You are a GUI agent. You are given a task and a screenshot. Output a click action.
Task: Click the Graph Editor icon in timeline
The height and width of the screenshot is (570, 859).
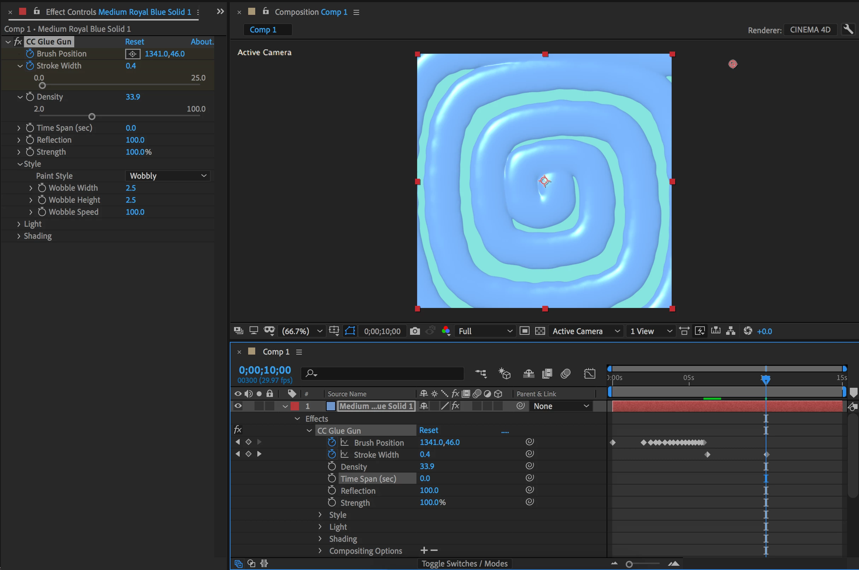click(589, 374)
